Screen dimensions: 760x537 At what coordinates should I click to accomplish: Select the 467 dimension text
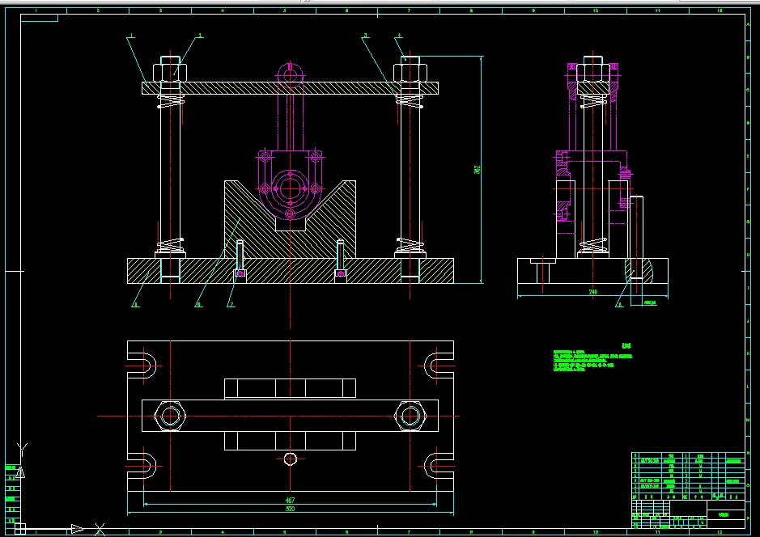pos(290,500)
